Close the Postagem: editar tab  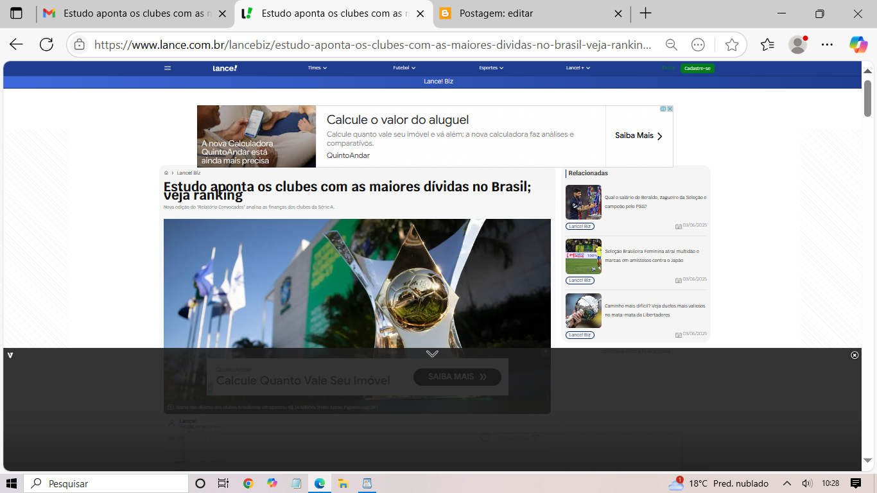(618, 13)
